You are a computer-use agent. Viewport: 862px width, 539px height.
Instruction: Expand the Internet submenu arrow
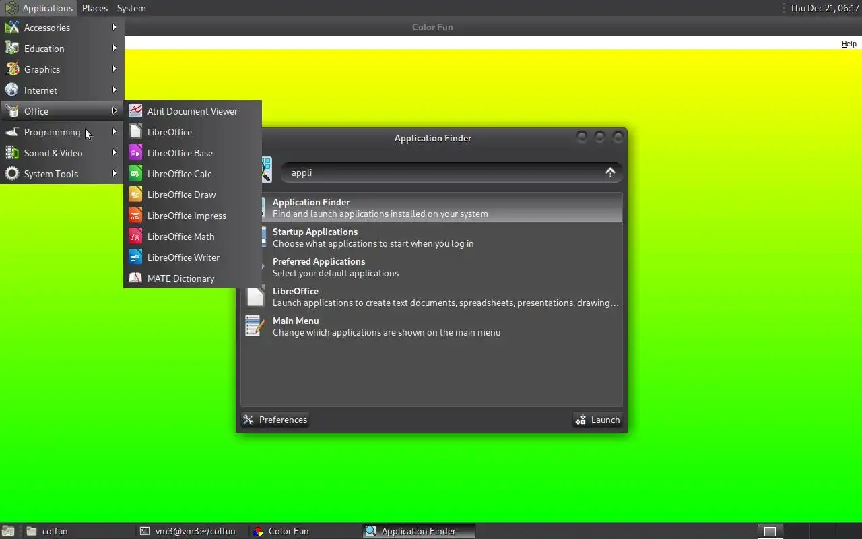tap(114, 90)
